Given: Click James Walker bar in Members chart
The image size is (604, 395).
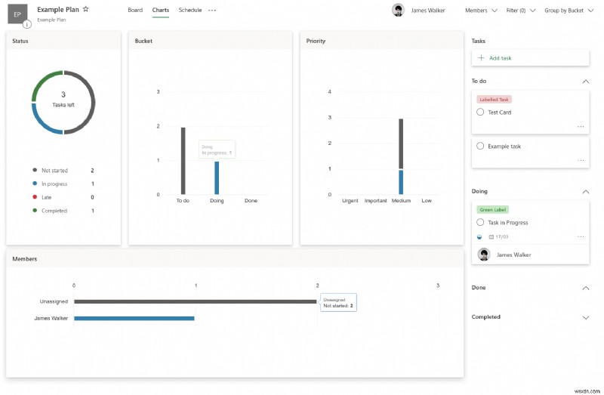Looking at the screenshot, I should click(134, 318).
